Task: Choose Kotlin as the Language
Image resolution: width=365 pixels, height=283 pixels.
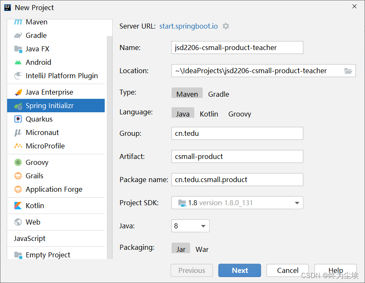Action: 209,114
